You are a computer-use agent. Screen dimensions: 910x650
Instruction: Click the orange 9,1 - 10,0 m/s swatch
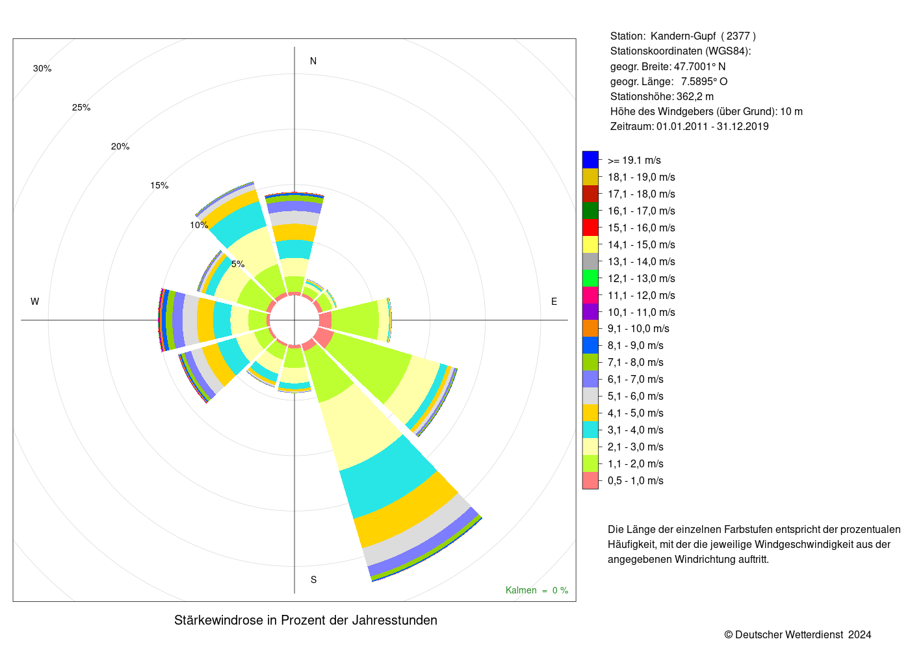[590, 329]
